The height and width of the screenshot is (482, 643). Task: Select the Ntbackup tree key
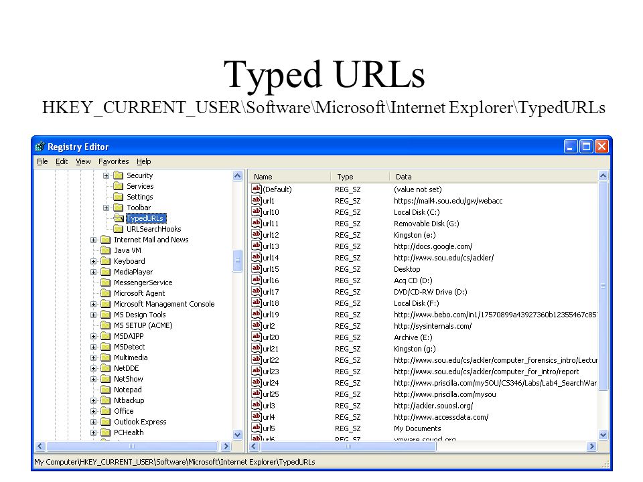pos(129,400)
